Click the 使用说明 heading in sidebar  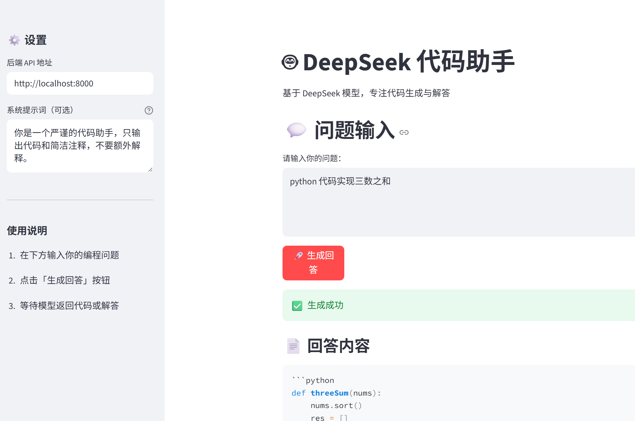(x=27, y=231)
